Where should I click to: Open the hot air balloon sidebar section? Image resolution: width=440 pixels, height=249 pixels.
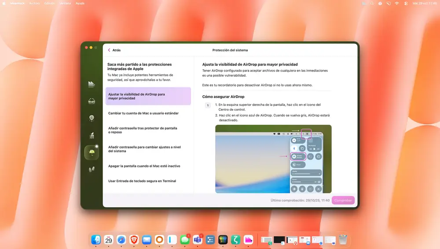tap(92, 118)
